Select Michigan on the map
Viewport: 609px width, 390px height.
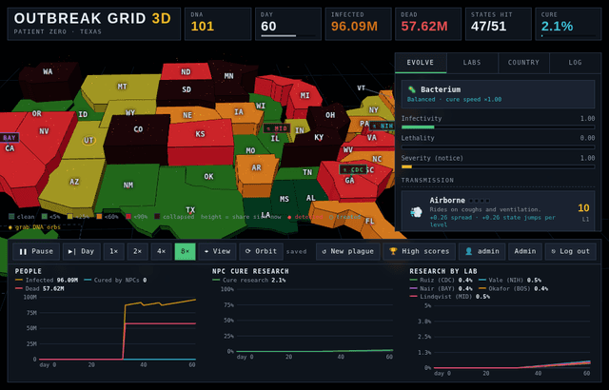(304, 95)
